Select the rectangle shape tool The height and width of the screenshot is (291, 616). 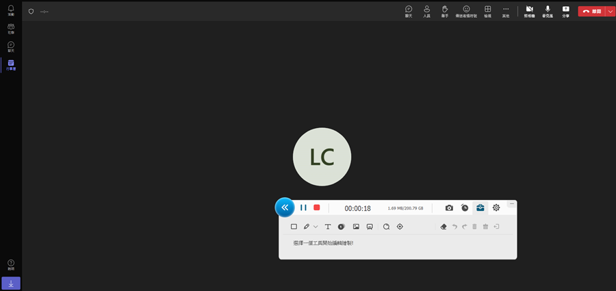pyautogui.click(x=294, y=227)
